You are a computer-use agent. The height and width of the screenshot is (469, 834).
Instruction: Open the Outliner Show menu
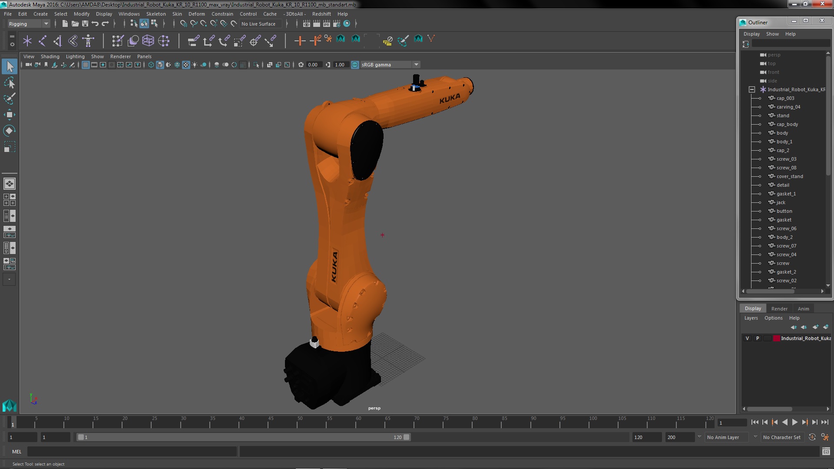(772, 34)
